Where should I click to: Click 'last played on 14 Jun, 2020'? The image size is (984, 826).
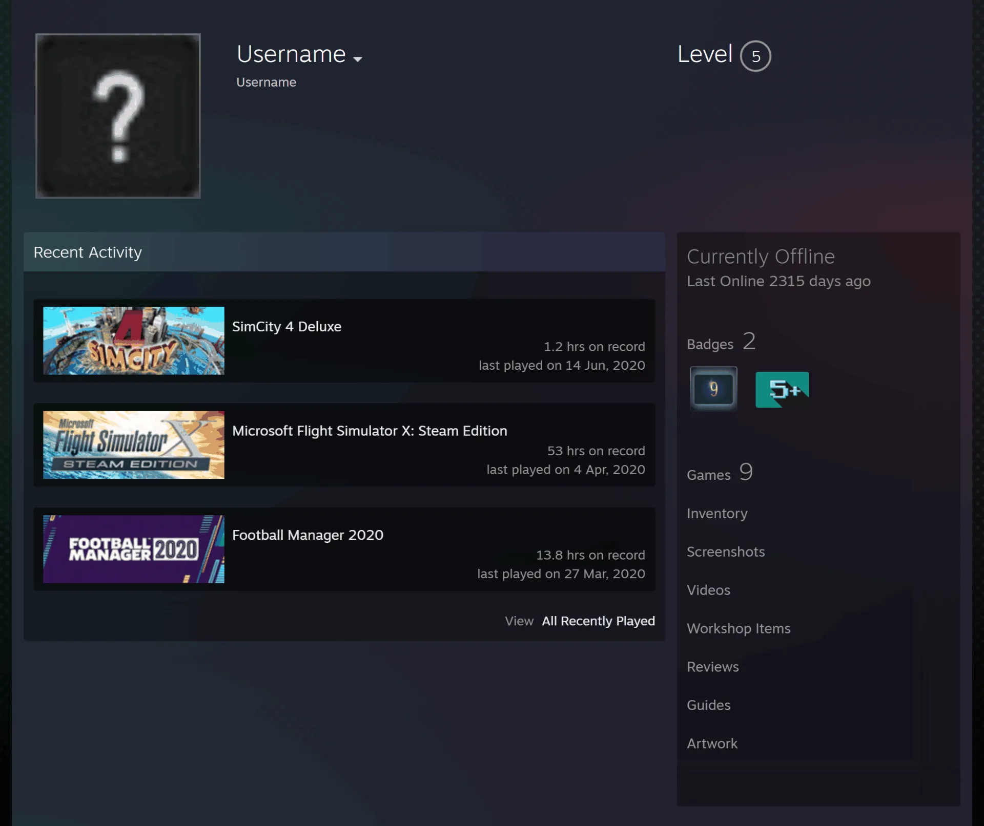562,365
